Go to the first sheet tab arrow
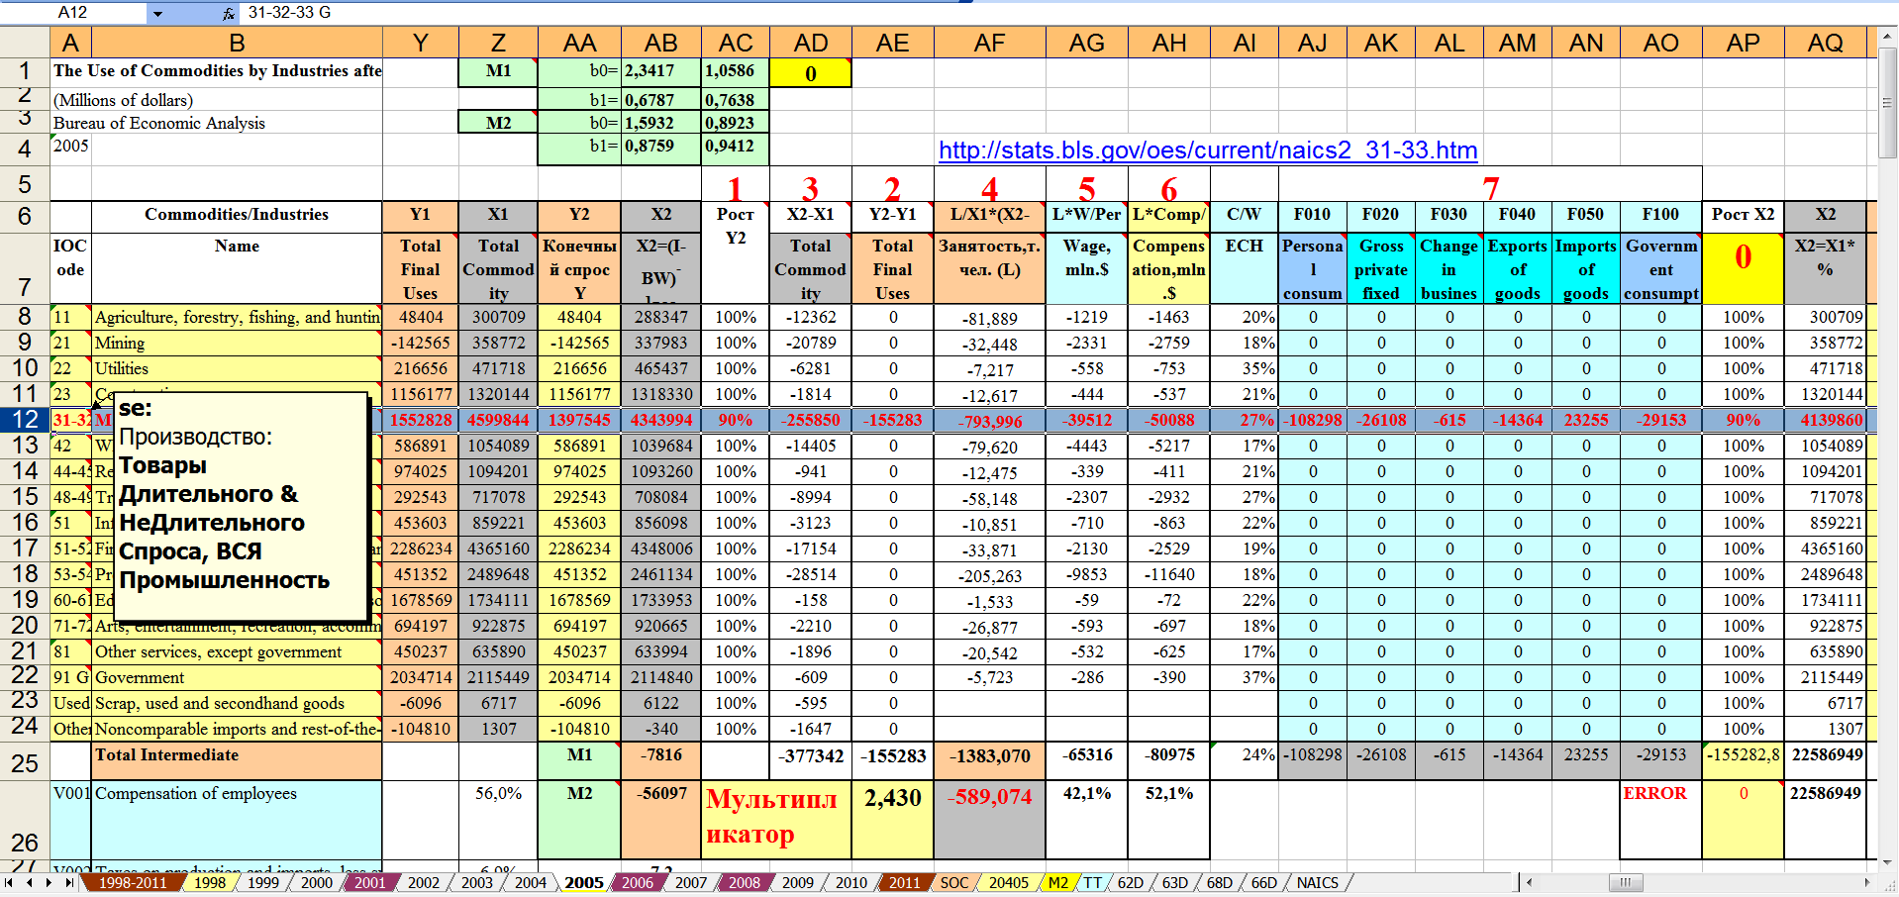 (x=9, y=882)
